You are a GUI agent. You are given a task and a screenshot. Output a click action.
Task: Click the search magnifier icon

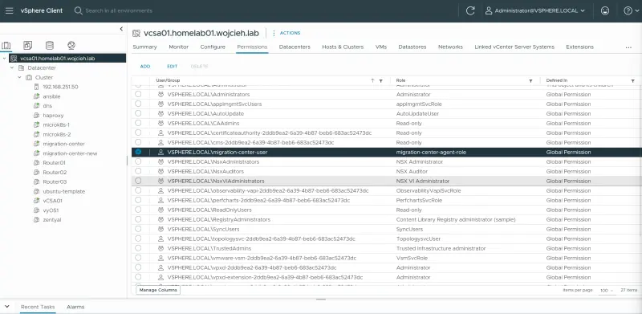pyautogui.click(x=78, y=10)
